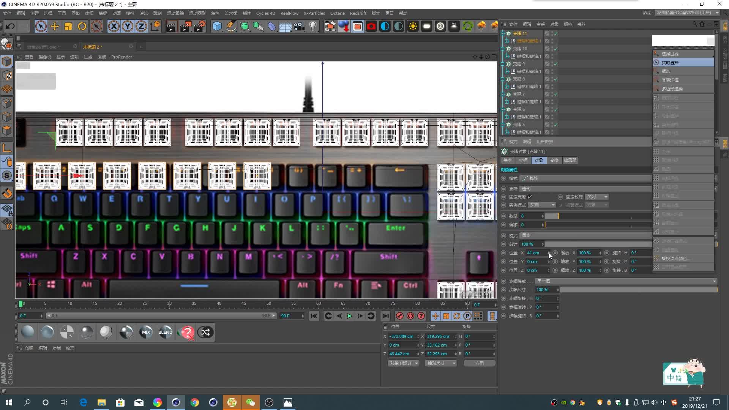Toggle the 固定克隆 checkbox
The height and width of the screenshot is (410, 729).
point(530,197)
